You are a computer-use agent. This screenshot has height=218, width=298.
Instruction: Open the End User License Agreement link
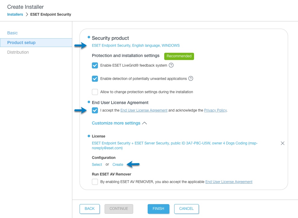(144, 110)
